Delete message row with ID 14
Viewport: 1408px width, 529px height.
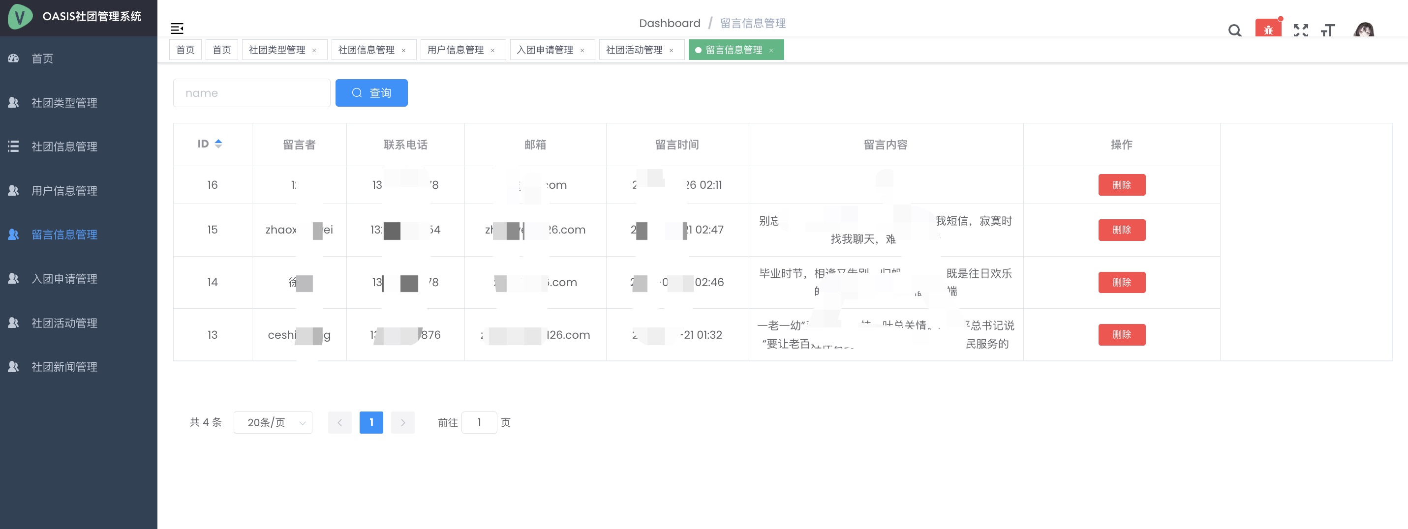1122,283
